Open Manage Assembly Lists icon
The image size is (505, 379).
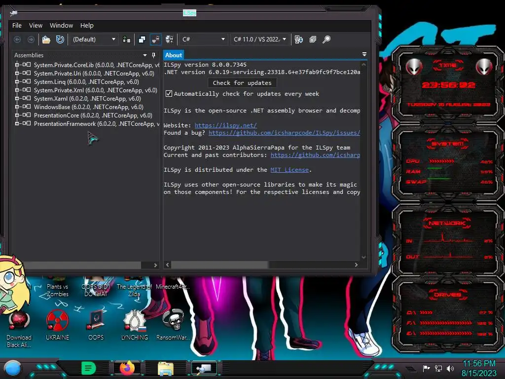click(127, 39)
